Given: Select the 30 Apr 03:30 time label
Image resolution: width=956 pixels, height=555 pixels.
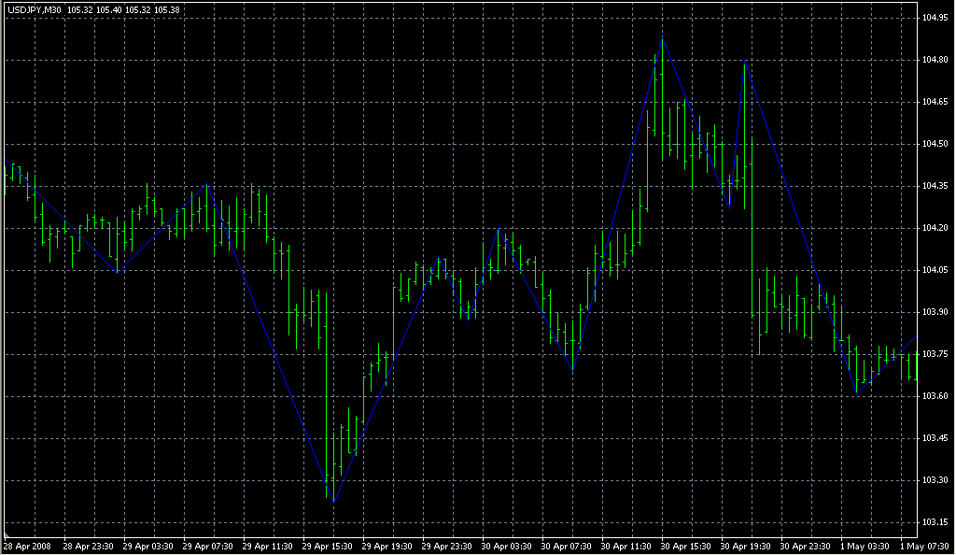Looking at the screenshot, I should point(507,546).
